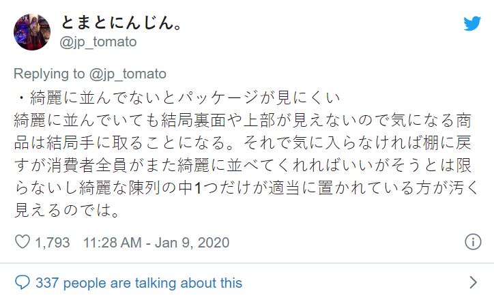494x300 pixels.
Task: Click the Jan 9, 2020 date
Action: (192, 242)
